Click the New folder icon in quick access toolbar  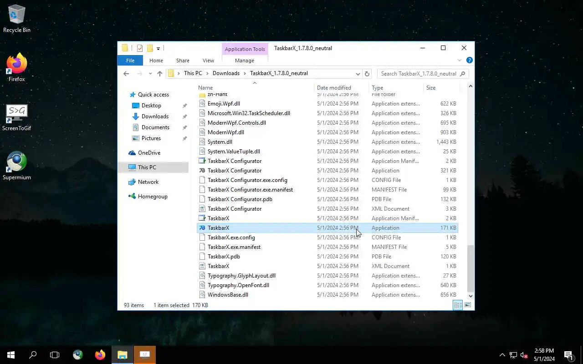click(x=149, y=48)
